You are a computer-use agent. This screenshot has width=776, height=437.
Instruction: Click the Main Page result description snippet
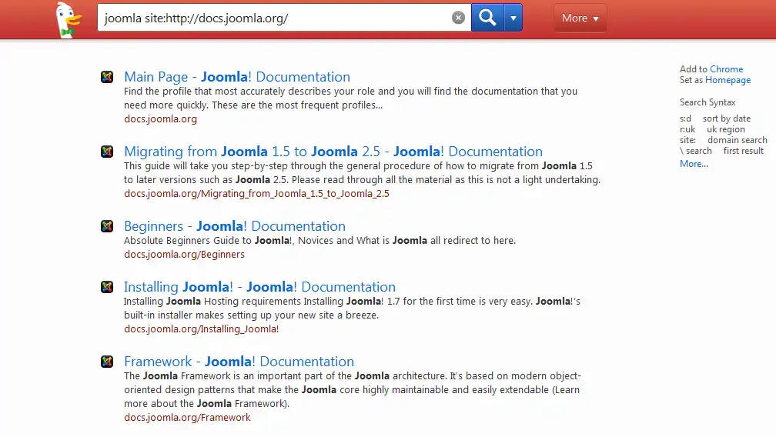(350, 98)
